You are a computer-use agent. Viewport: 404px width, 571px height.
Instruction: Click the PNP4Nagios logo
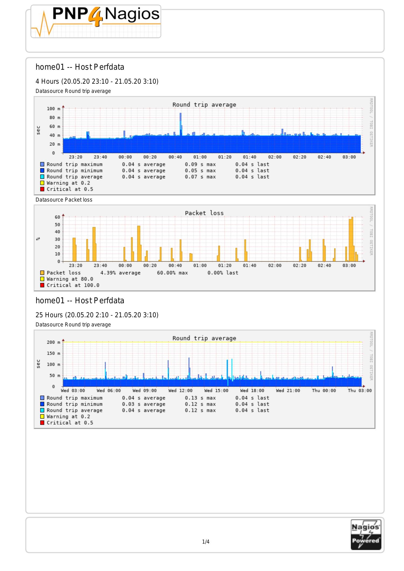point(96,22)
